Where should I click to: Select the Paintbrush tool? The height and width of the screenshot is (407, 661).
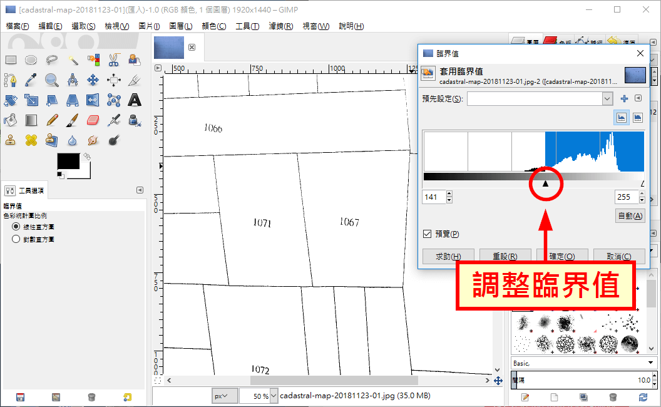pos(73,120)
